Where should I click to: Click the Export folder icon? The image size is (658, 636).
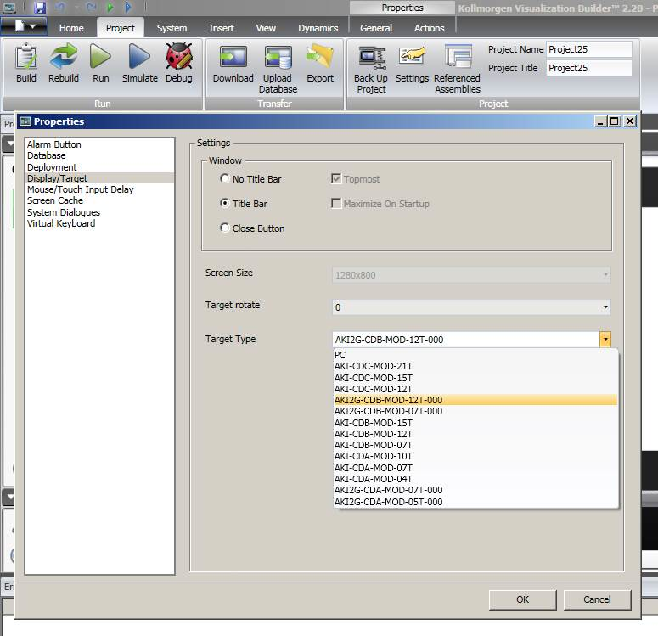point(320,57)
